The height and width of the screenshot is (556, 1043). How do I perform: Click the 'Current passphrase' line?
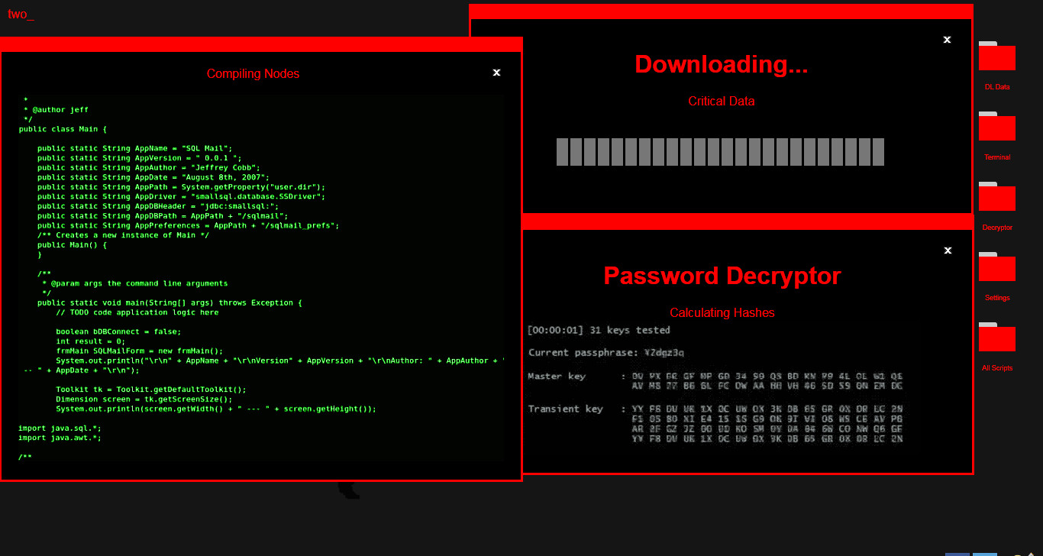coord(606,353)
